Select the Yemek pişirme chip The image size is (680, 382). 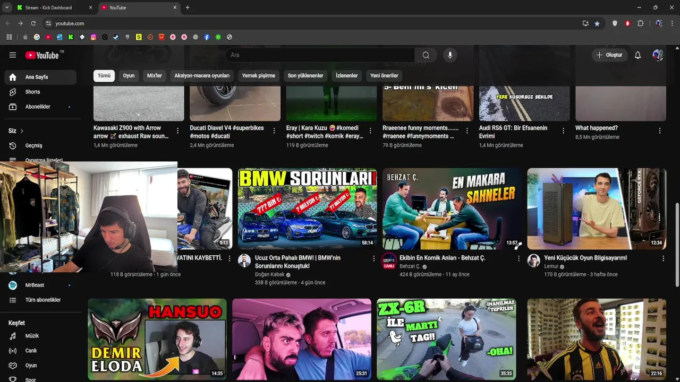259,75
